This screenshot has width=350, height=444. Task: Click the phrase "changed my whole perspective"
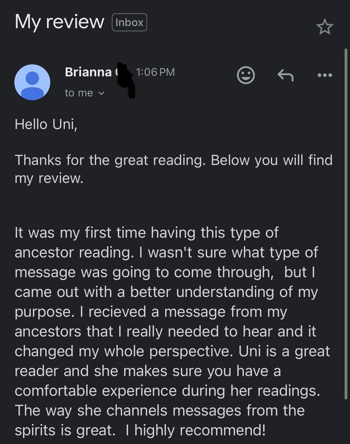pos(124,351)
